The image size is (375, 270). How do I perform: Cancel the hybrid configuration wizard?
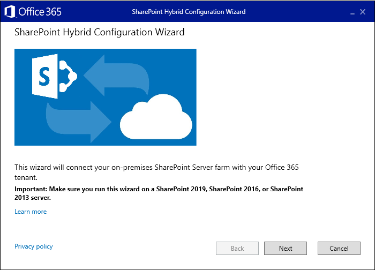339,248
